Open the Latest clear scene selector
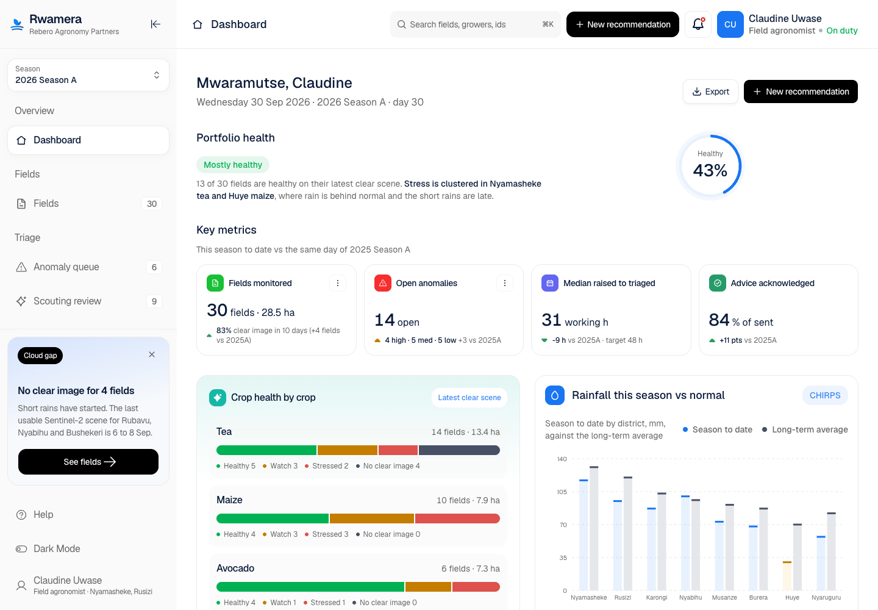Image resolution: width=878 pixels, height=610 pixels. pyautogui.click(x=469, y=398)
